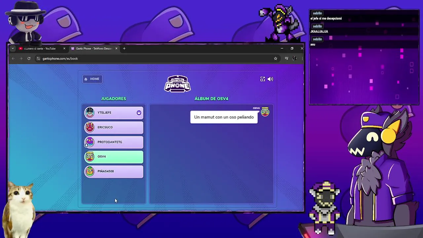View site information icon in address bar
Viewport: 423px width, 238px height.
(38, 59)
